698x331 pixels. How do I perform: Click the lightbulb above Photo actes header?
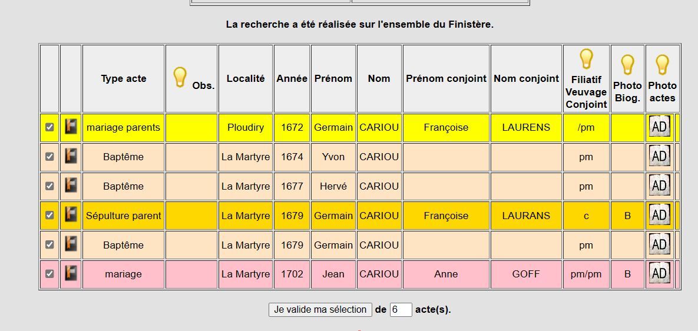point(662,64)
